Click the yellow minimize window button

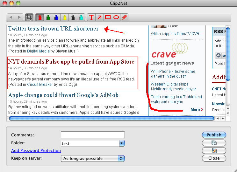coord(11,3)
